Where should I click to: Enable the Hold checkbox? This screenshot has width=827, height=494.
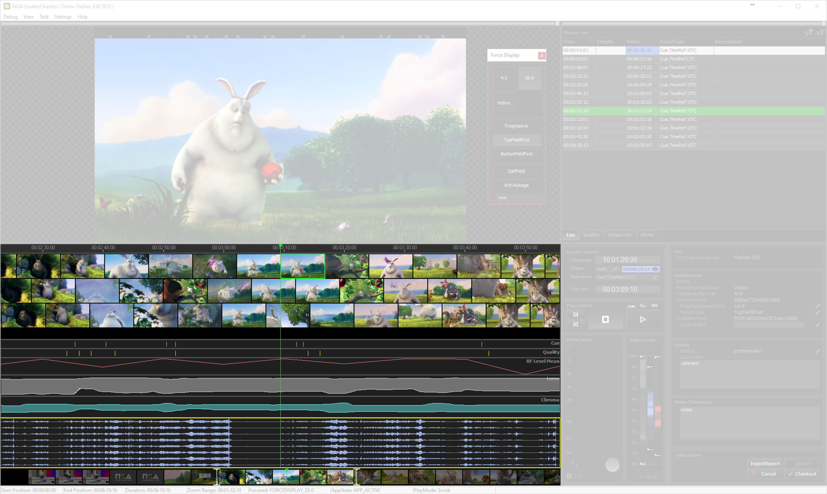pos(494,198)
